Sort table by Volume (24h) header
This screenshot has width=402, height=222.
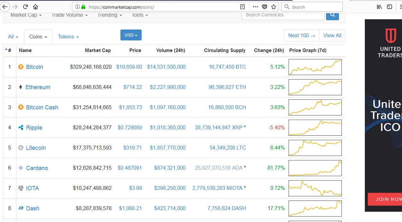pyautogui.click(x=171, y=50)
